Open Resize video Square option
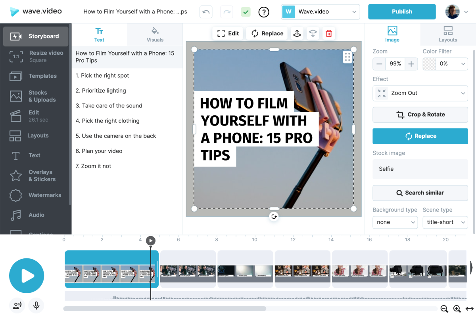The height and width of the screenshot is (317, 476). [x=36, y=56]
